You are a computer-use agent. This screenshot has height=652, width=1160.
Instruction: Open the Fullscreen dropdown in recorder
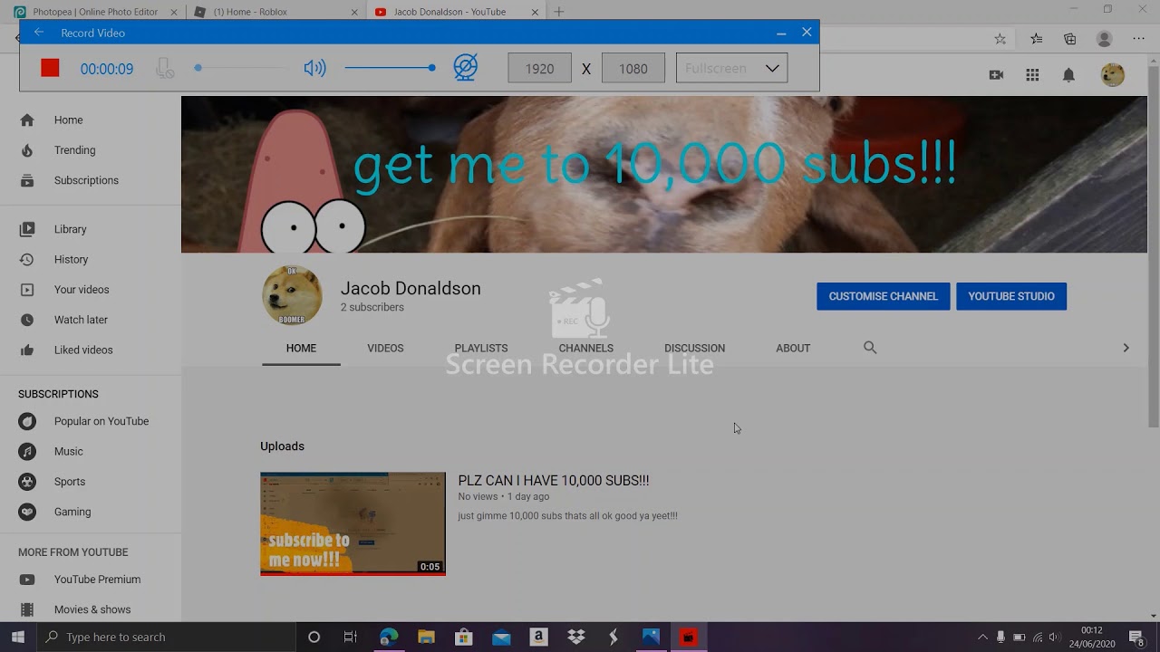(x=731, y=68)
